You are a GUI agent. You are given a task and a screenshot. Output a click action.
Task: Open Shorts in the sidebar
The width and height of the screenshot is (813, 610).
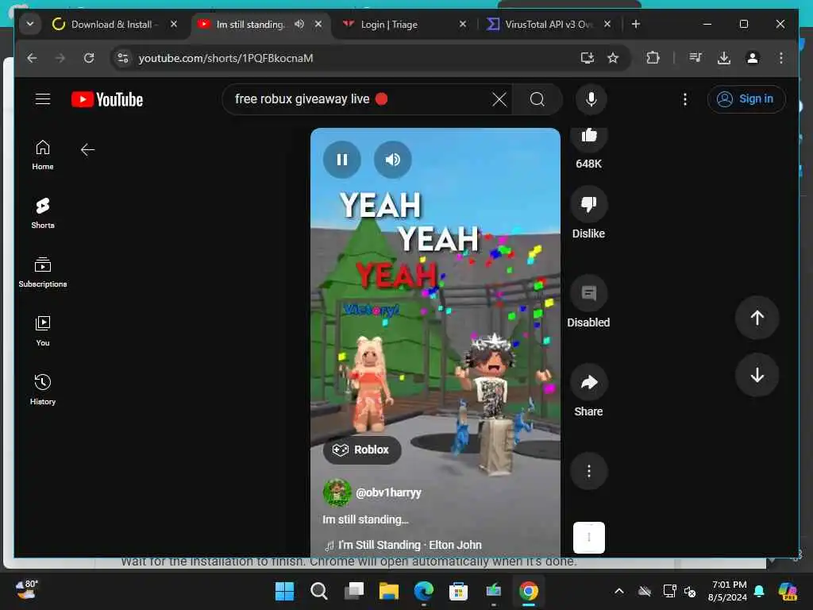43,213
